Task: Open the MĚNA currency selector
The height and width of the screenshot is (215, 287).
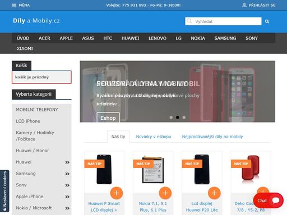Action: tap(21, 5)
